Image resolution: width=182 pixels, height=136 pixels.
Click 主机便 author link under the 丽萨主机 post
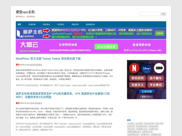click(x=32, y=103)
